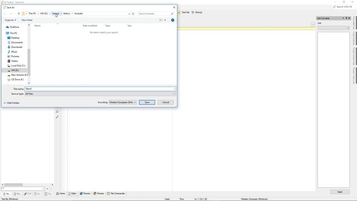
Task: Click the 'Youtube' breadcrumb segment
Action: tap(78, 13)
